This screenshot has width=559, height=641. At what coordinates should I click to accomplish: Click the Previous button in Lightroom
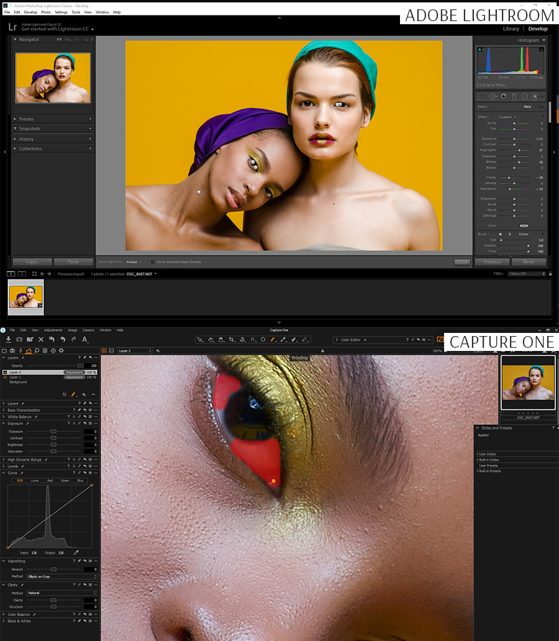tap(492, 262)
